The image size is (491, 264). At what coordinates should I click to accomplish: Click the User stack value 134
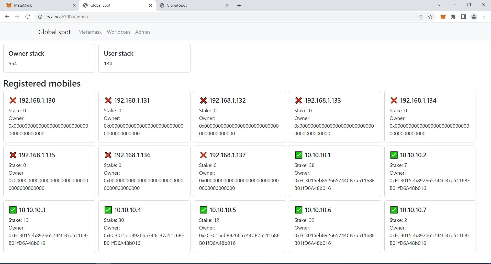(x=108, y=64)
